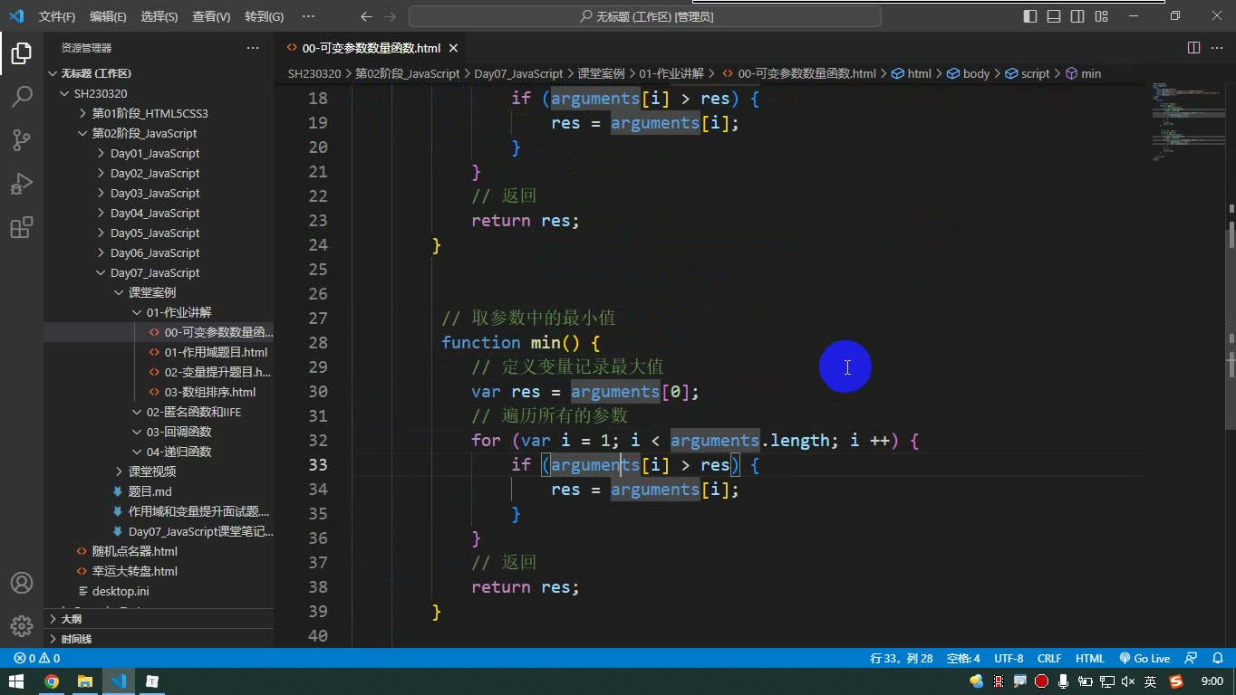1236x695 pixels.
Task: Click the code minimap preview
Action: click(1187, 122)
